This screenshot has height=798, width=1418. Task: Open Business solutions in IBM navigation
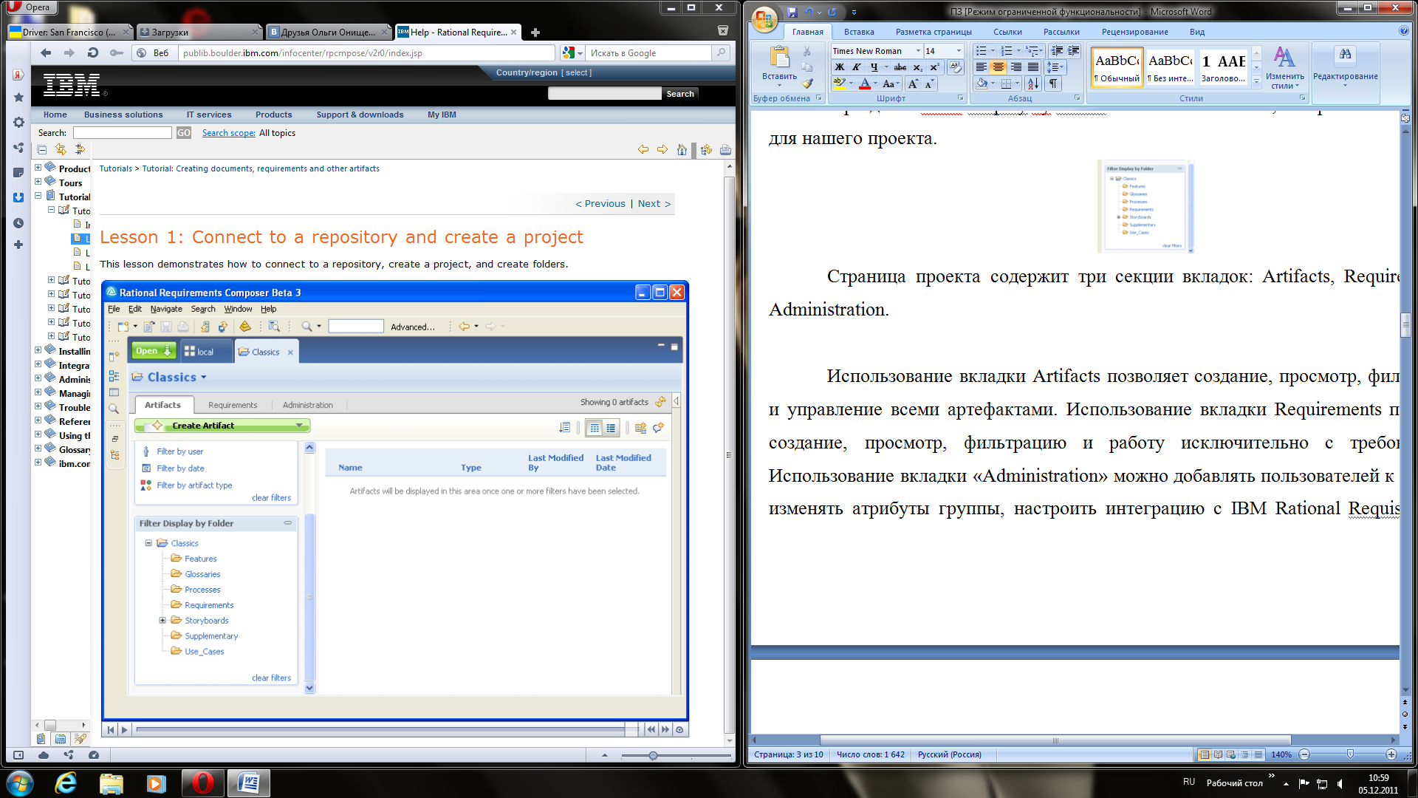point(123,115)
